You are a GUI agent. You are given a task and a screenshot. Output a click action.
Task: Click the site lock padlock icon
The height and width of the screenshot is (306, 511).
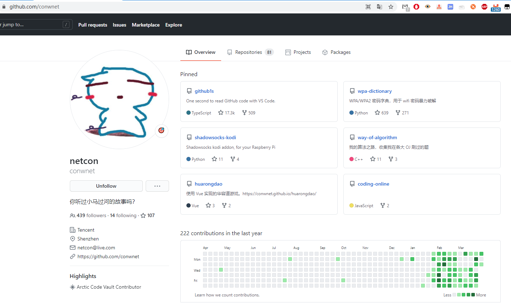[4, 7]
